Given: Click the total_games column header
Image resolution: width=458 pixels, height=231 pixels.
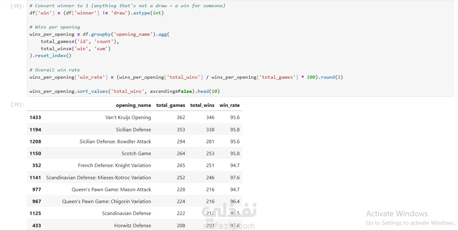Looking at the screenshot, I should tap(171, 105).
